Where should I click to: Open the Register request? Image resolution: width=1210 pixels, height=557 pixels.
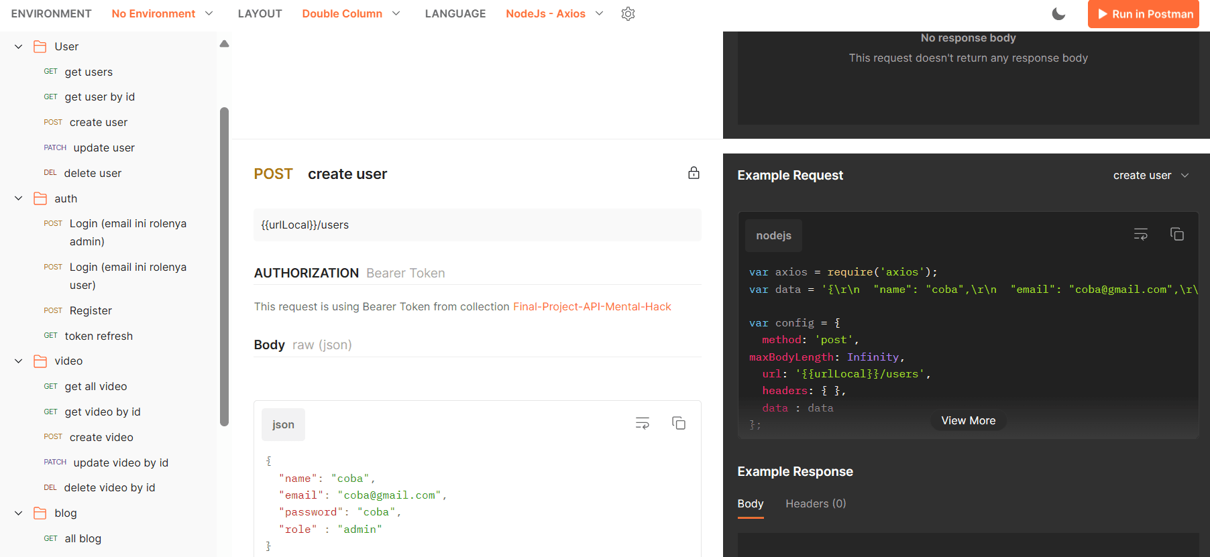(x=91, y=310)
